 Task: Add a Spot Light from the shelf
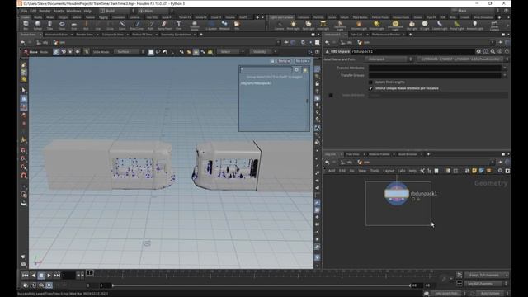pyautogui.click(x=308, y=25)
